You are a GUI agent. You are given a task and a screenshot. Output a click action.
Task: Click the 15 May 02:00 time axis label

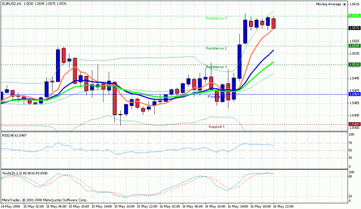[34, 207]
